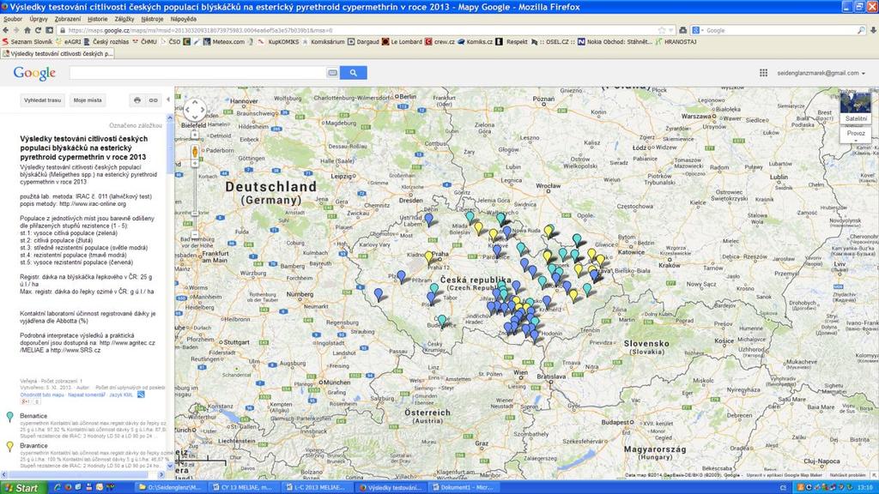Open the Záložky menu
Viewport: 879px width, 494px height.
124,19
